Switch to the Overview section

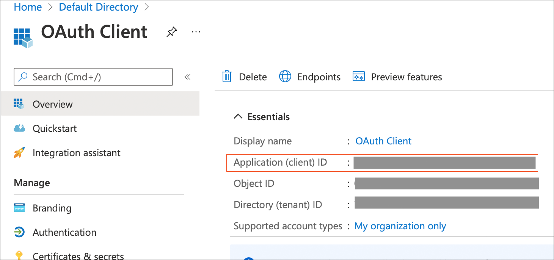pyautogui.click(x=53, y=103)
